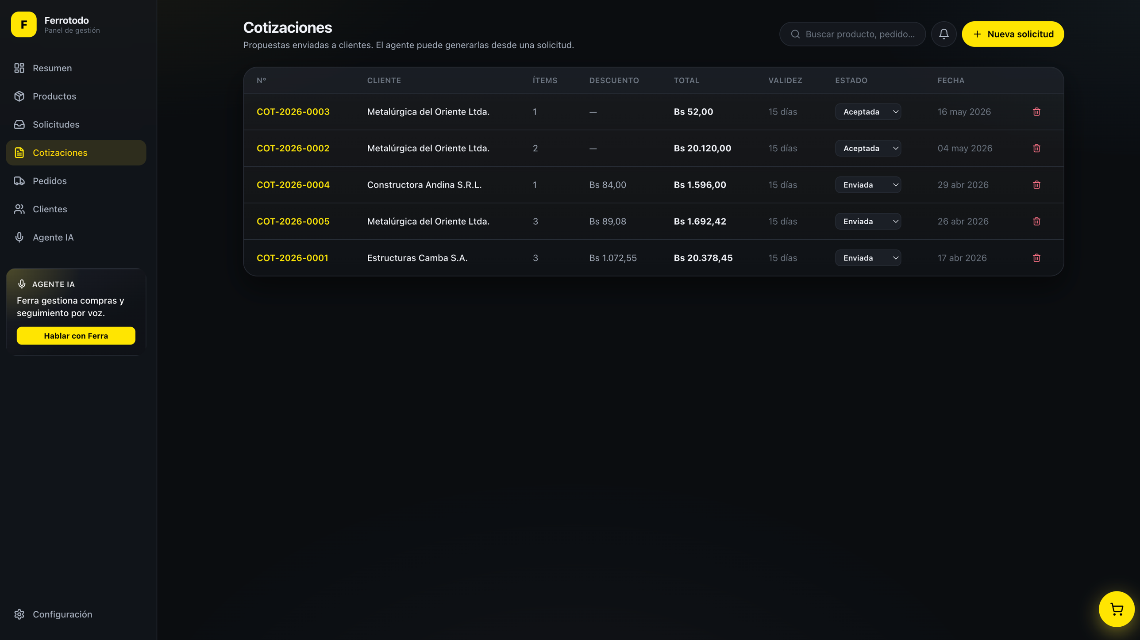This screenshot has width=1140, height=640.
Task: Click the total Bs 1.692,42
Action: coord(700,222)
